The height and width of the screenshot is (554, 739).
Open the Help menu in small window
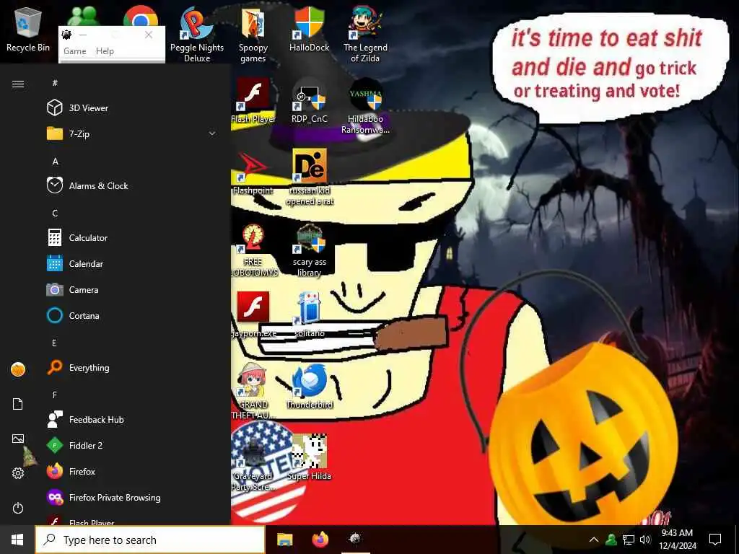pos(105,51)
